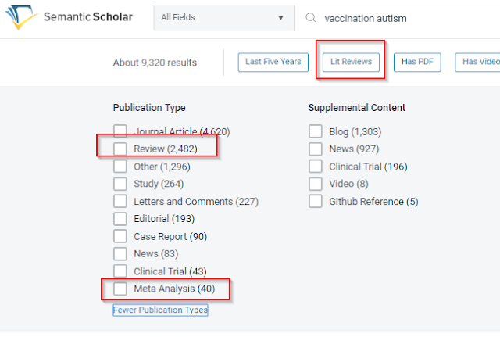Image resolution: width=500 pixels, height=337 pixels.
Task: Filter results by Last Five Years
Action: pos(272,62)
